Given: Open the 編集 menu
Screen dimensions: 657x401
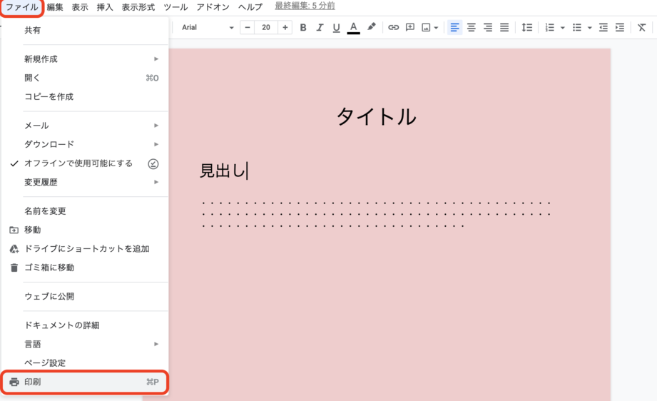Looking at the screenshot, I should [54, 8].
